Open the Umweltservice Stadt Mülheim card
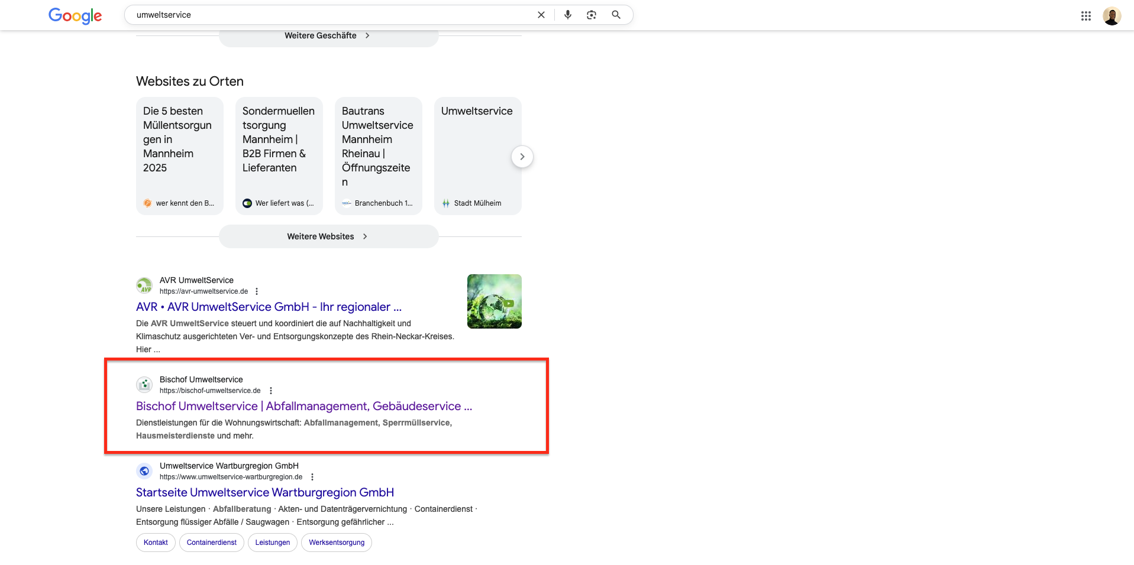 click(478, 156)
